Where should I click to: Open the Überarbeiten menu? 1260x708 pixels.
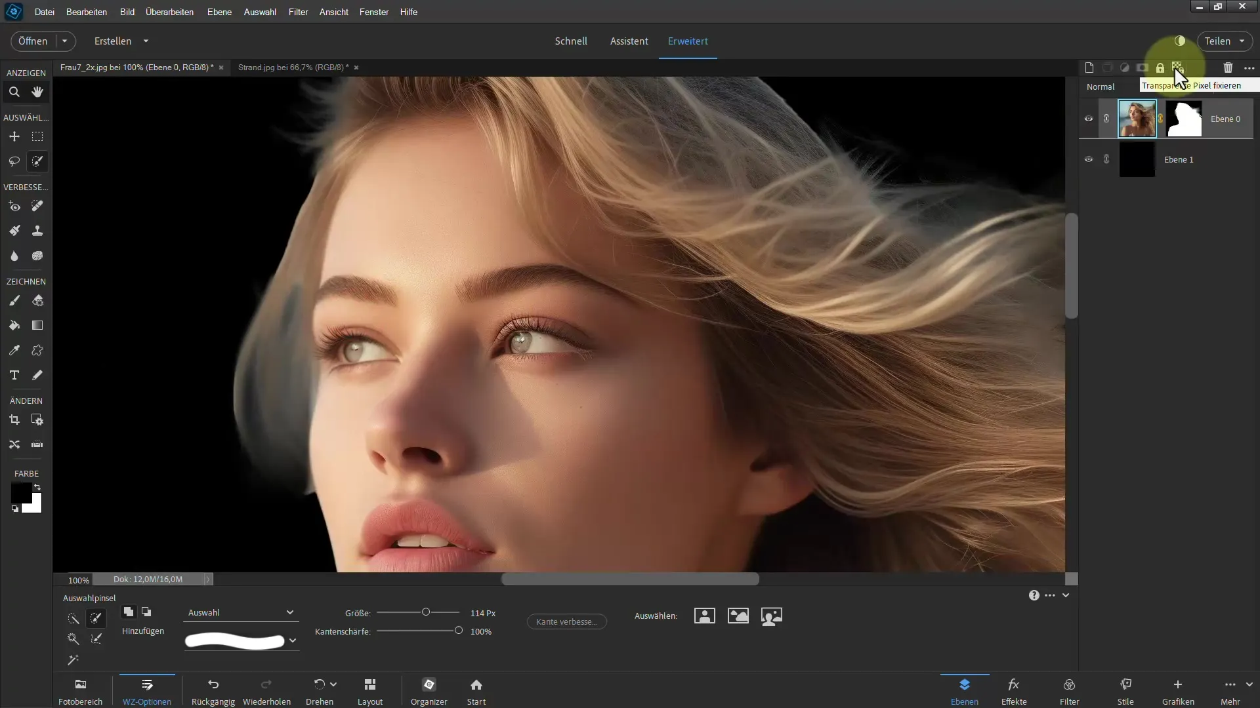pyautogui.click(x=169, y=12)
